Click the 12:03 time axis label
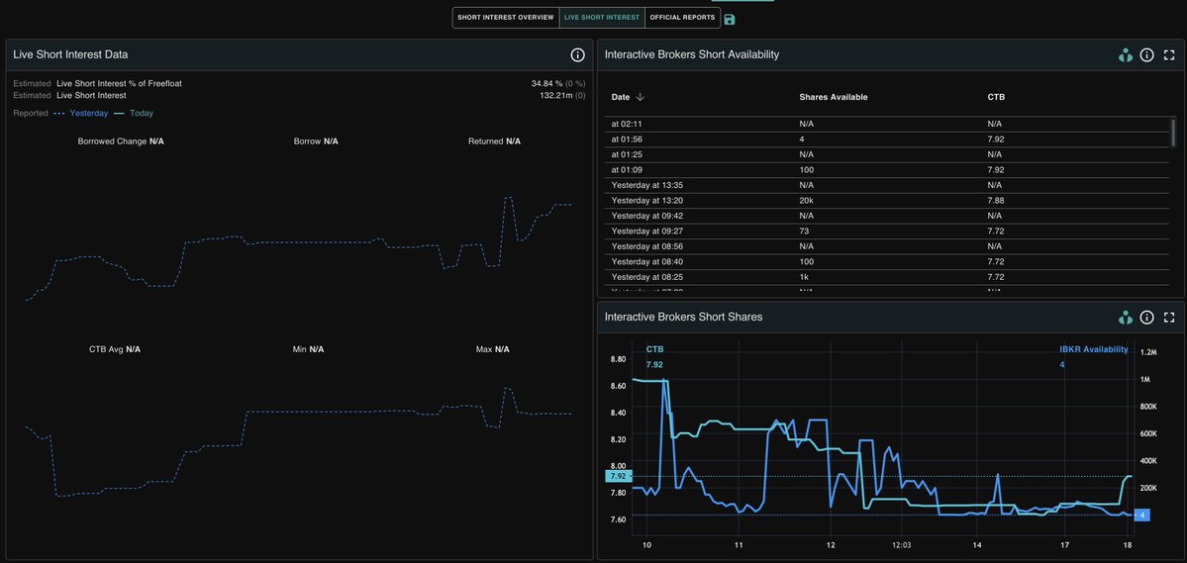 pos(902,545)
